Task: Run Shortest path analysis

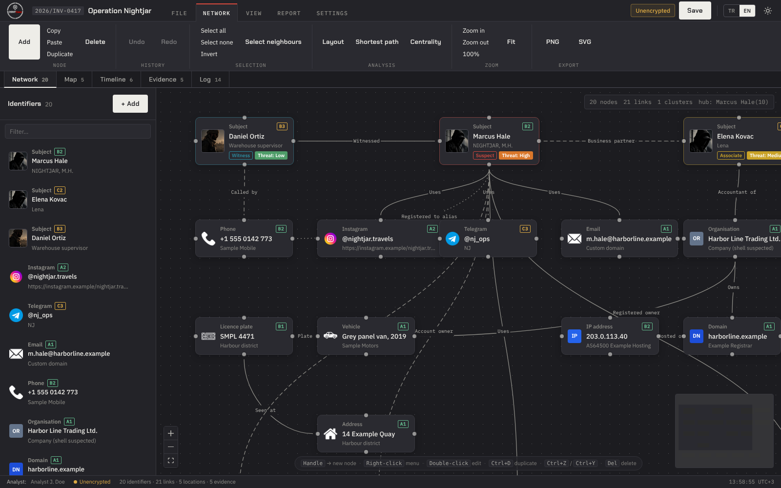Action: click(377, 42)
